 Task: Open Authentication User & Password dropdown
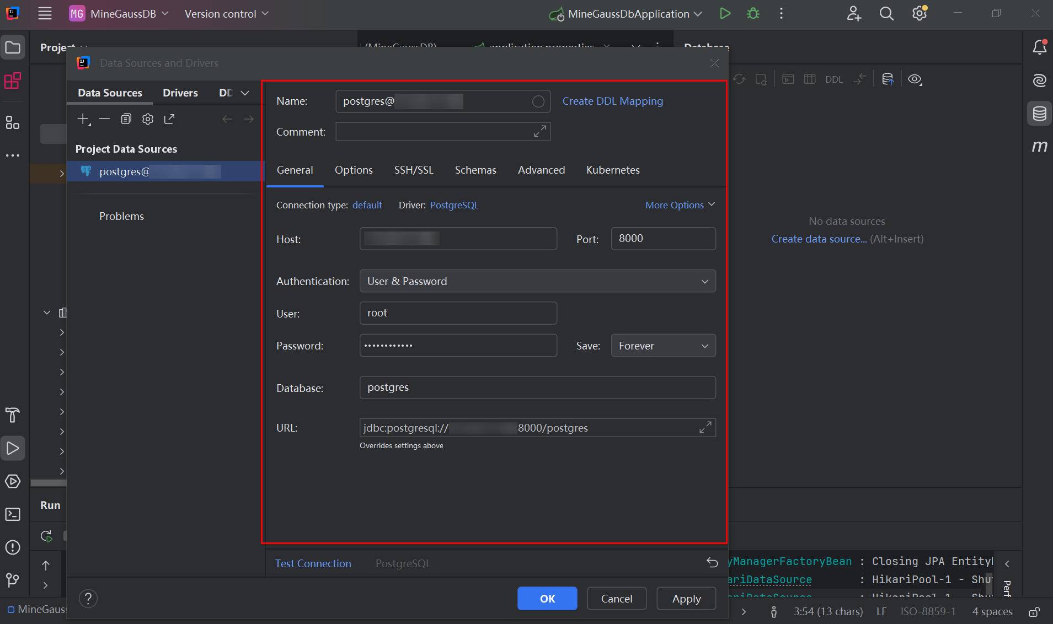click(x=538, y=281)
